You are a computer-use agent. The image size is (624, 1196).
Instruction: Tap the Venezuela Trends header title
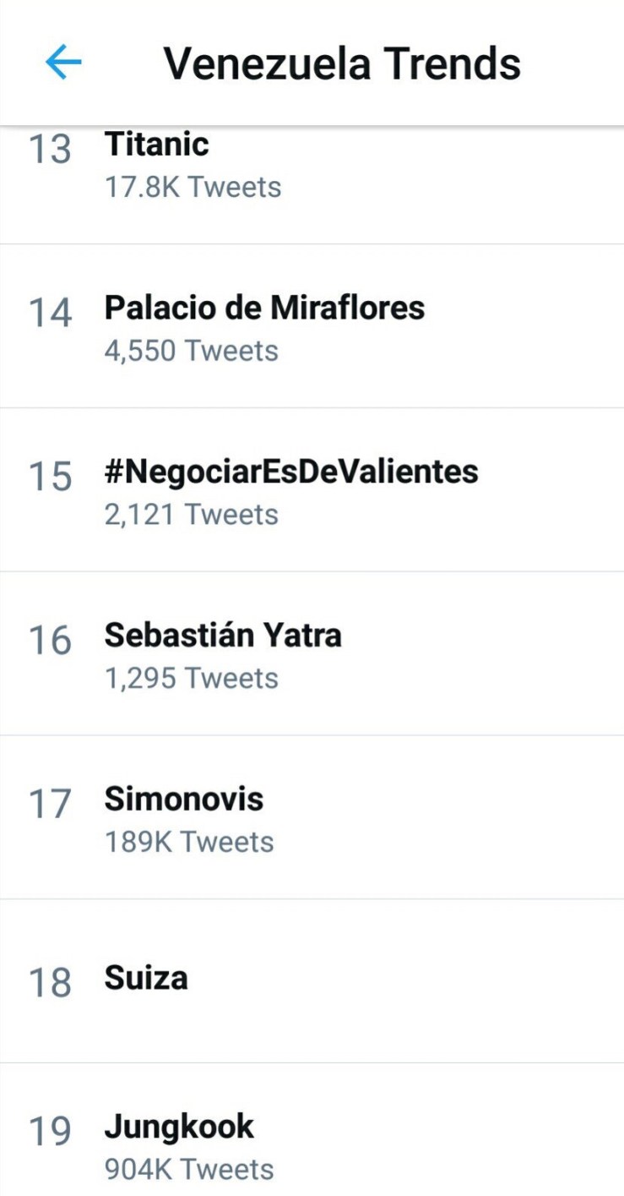coord(341,63)
